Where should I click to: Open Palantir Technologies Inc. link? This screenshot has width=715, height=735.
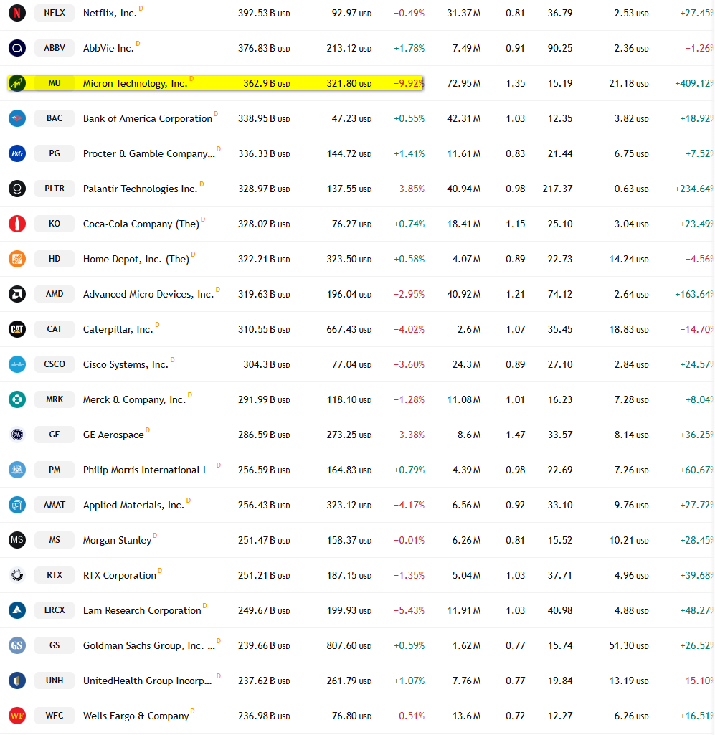click(140, 189)
